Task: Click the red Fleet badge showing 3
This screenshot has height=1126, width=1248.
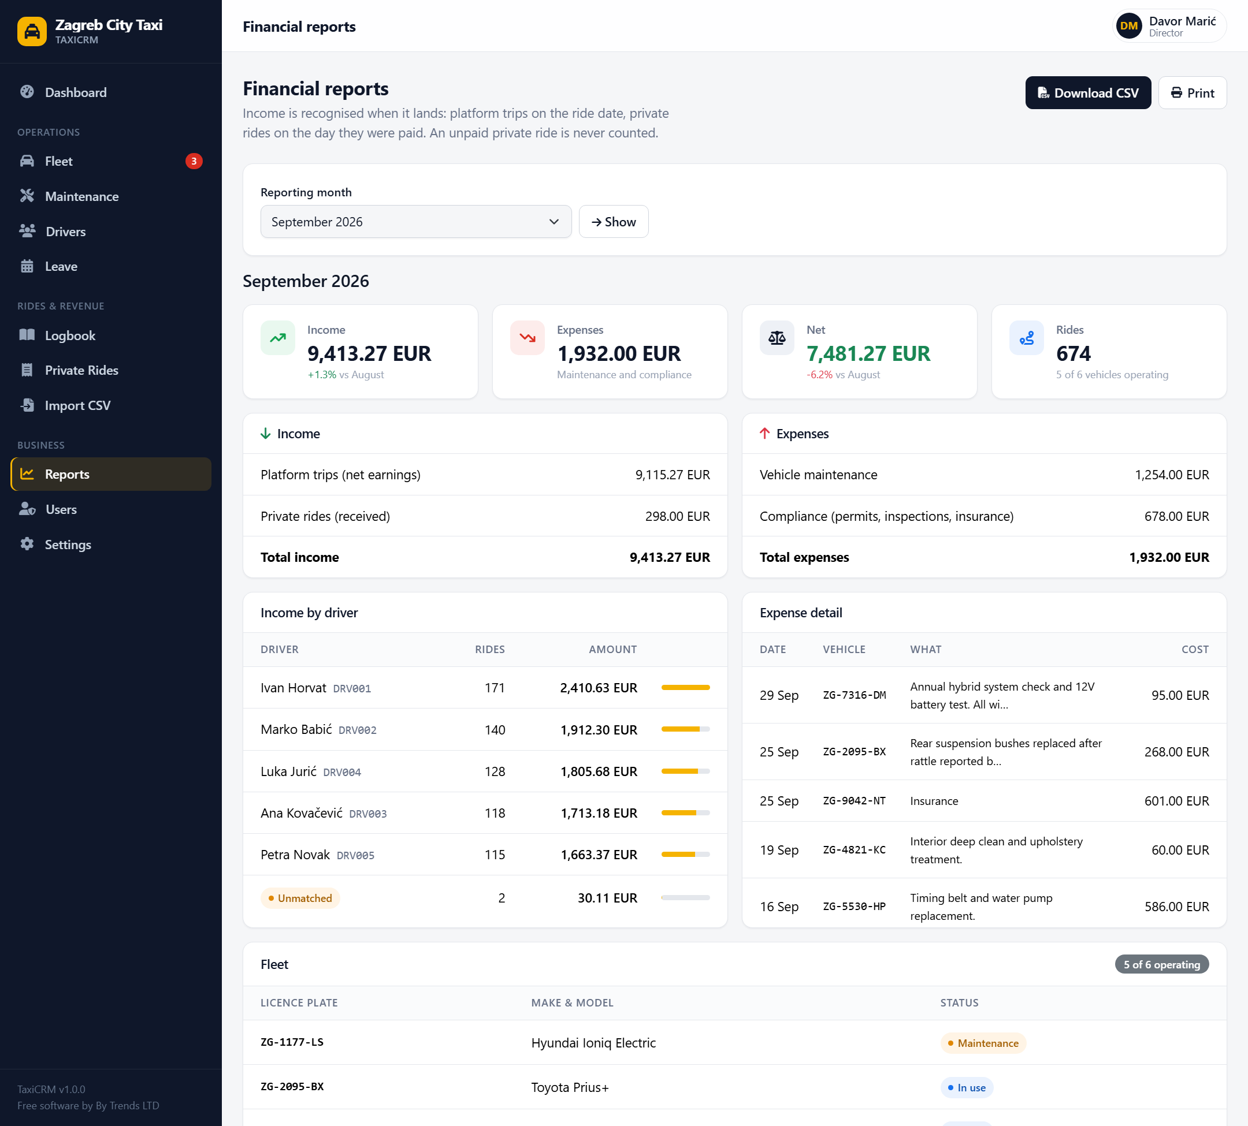Action: [194, 161]
